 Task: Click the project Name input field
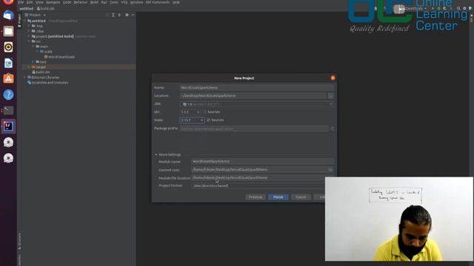click(257, 87)
